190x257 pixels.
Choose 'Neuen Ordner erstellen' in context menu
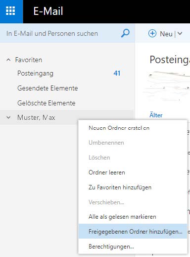pyautogui.click(x=133, y=128)
